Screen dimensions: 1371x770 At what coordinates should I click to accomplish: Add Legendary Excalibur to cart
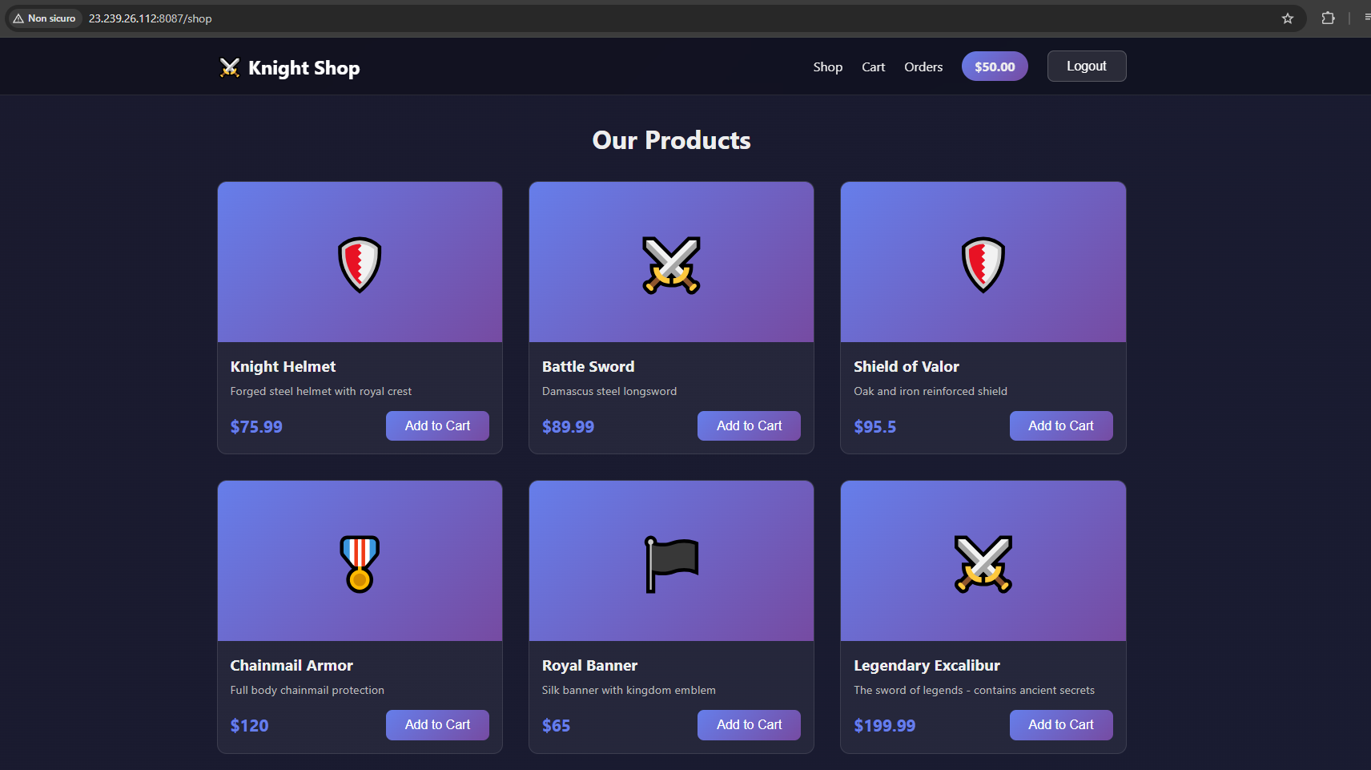[x=1061, y=725]
